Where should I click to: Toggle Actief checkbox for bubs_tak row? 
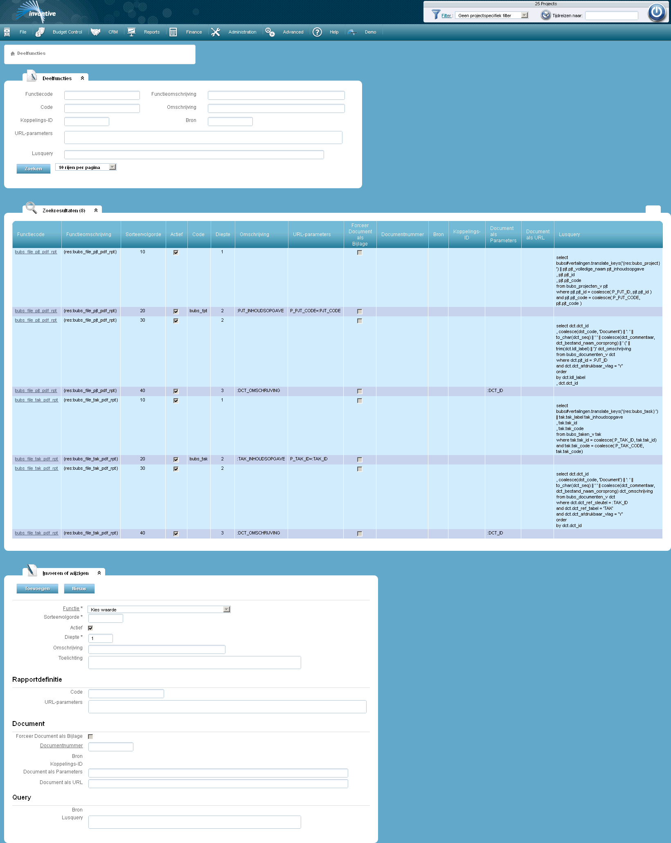tap(176, 460)
